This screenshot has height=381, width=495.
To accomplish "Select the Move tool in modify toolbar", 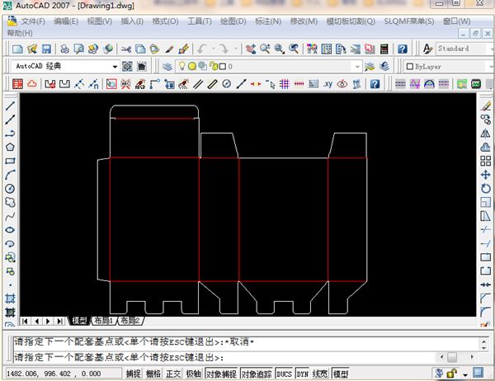I will pyautogui.click(x=486, y=175).
